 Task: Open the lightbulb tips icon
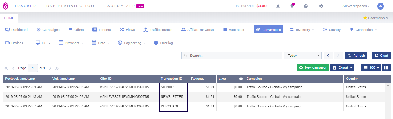click(x=292, y=6)
